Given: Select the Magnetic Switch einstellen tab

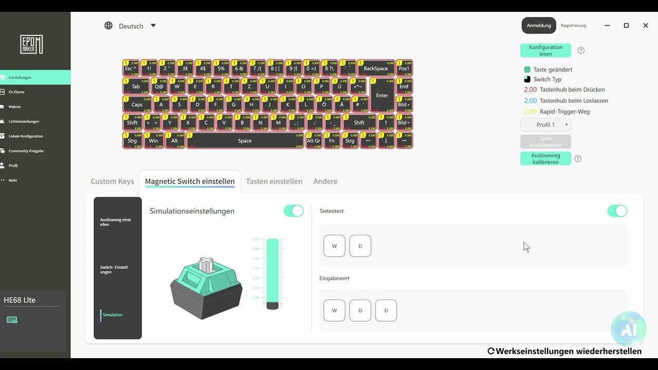Looking at the screenshot, I should click(190, 181).
